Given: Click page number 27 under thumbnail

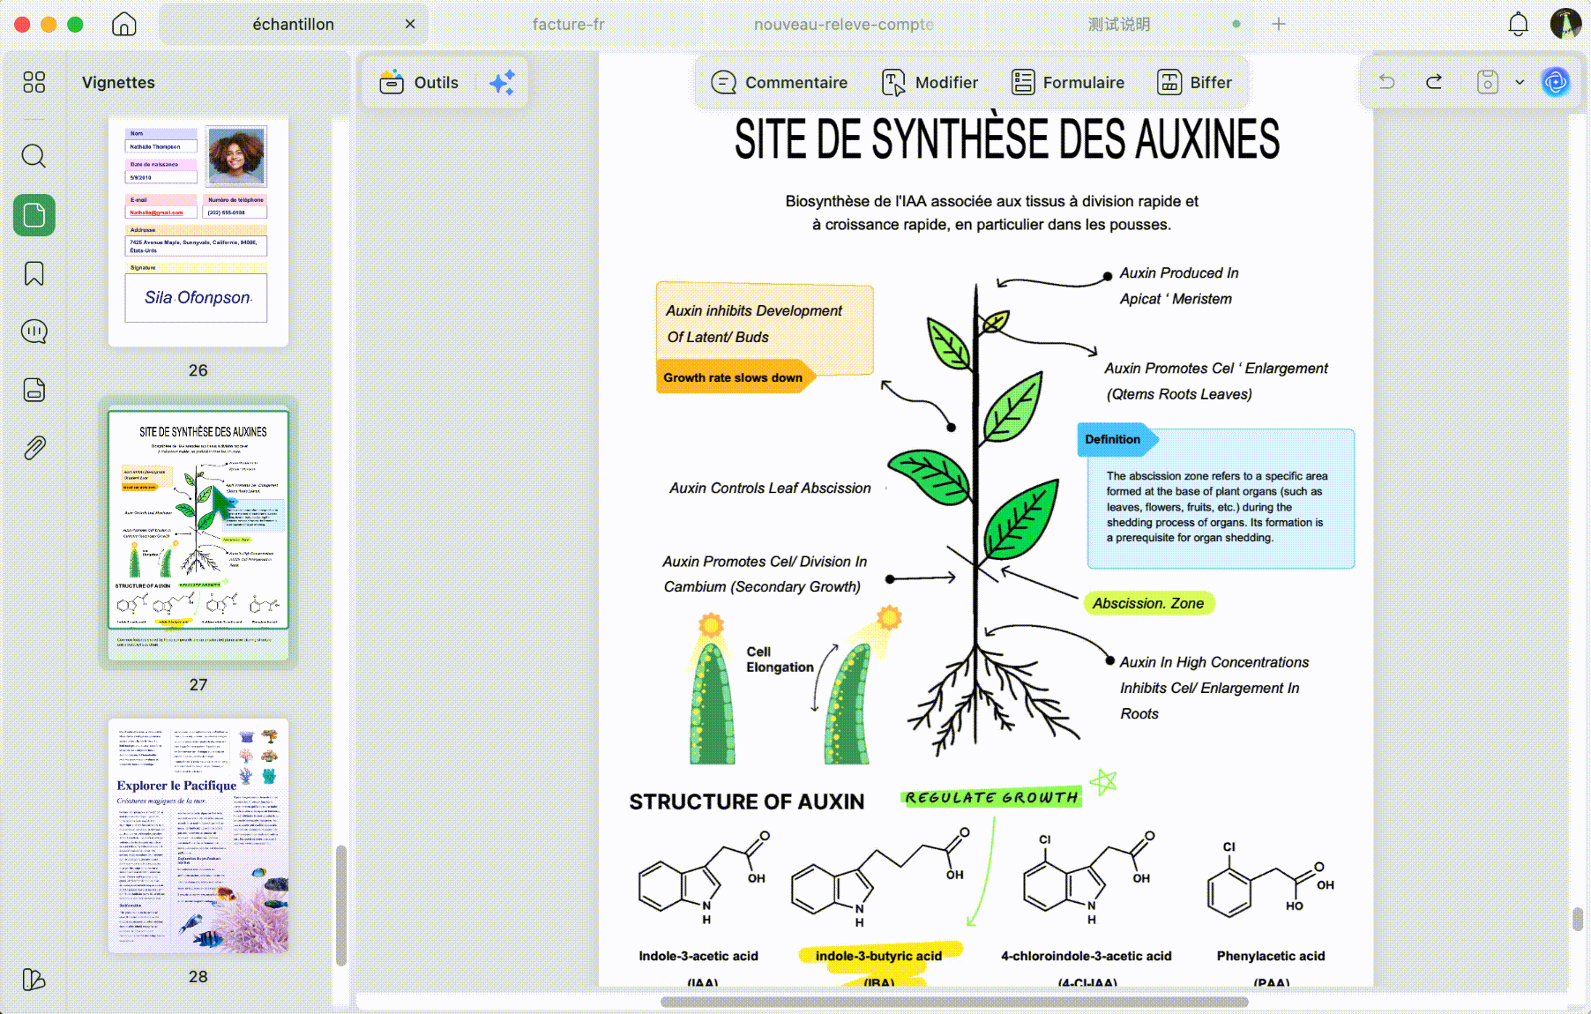Looking at the screenshot, I should pos(198,684).
